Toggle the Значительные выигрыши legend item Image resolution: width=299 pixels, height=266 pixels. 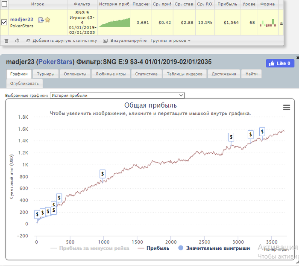[x=214, y=248]
